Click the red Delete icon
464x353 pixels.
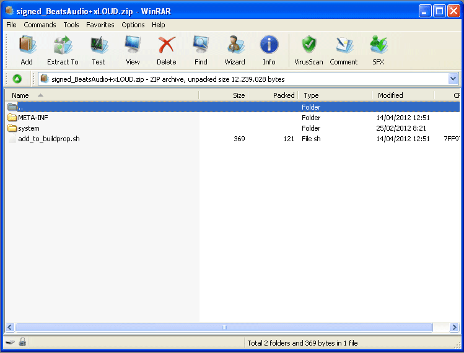coord(167,45)
